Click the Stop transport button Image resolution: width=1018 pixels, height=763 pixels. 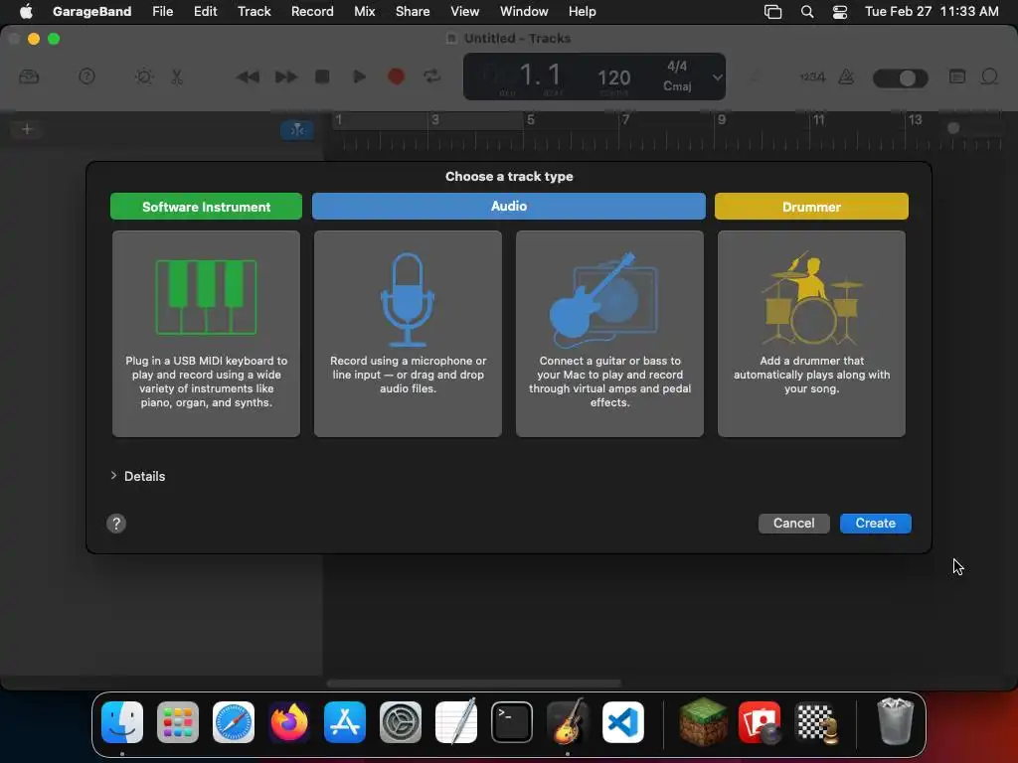click(322, 76)
